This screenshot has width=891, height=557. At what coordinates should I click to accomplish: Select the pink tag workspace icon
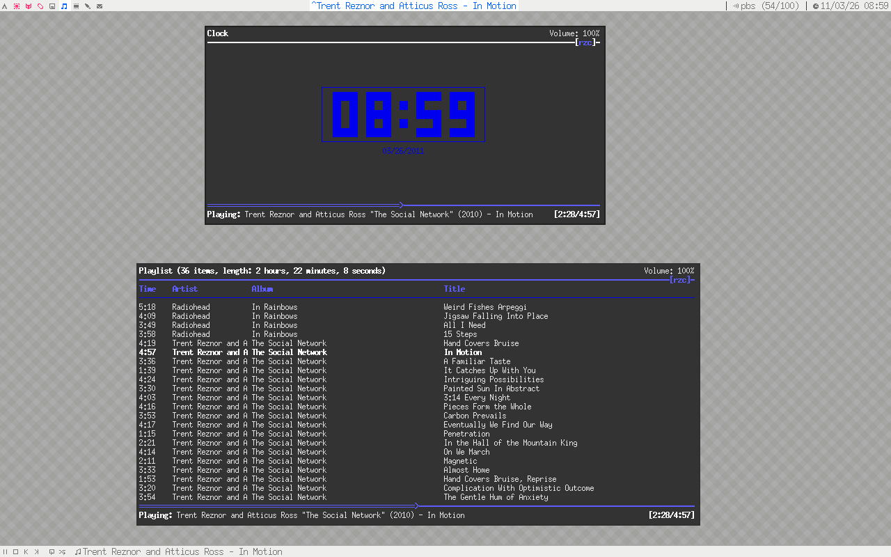point(40,6)
